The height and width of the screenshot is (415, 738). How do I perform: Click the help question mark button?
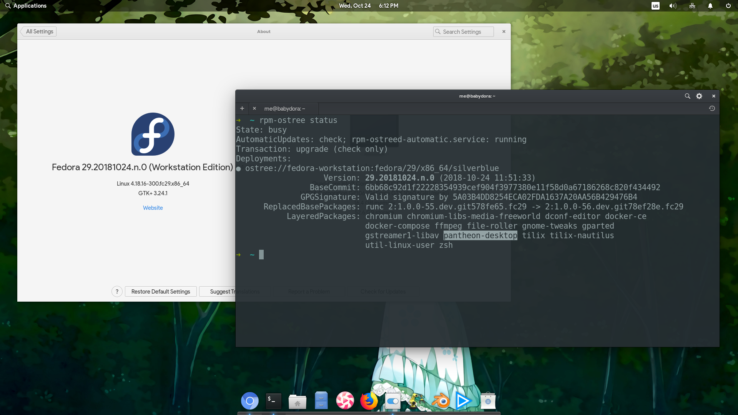tap(117, 292)
